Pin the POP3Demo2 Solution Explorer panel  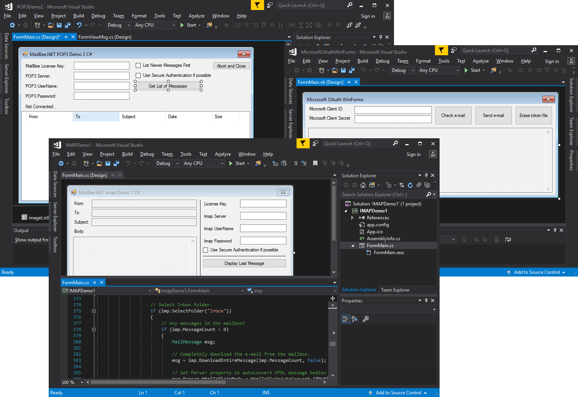(x=380, y=37)
